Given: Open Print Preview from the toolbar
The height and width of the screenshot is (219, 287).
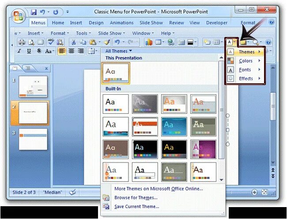Looking at the screenshot, I should [31, 42].
